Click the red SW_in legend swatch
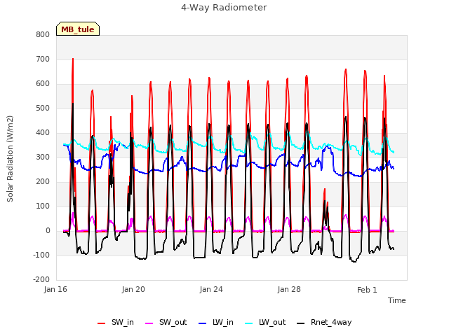This screenshot has height=336, width=449. [x=101, y=323]
